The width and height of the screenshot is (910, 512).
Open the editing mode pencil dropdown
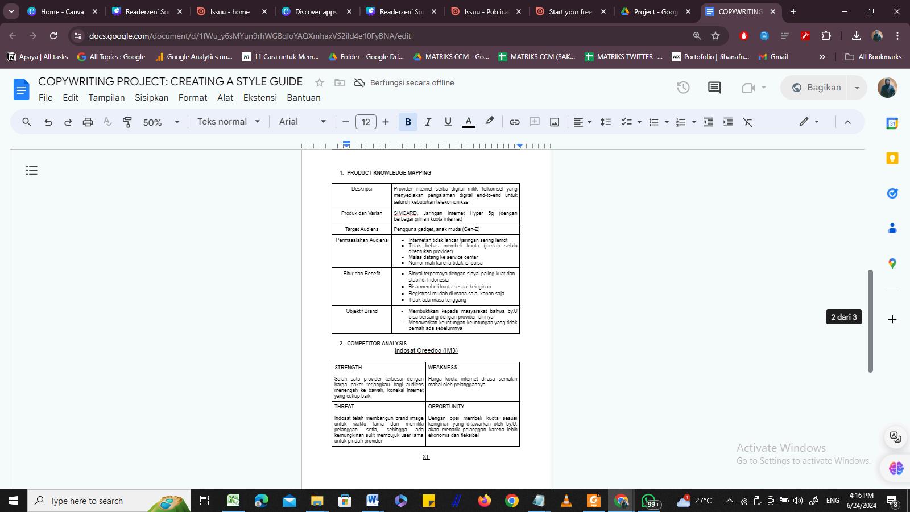(809, 122)
